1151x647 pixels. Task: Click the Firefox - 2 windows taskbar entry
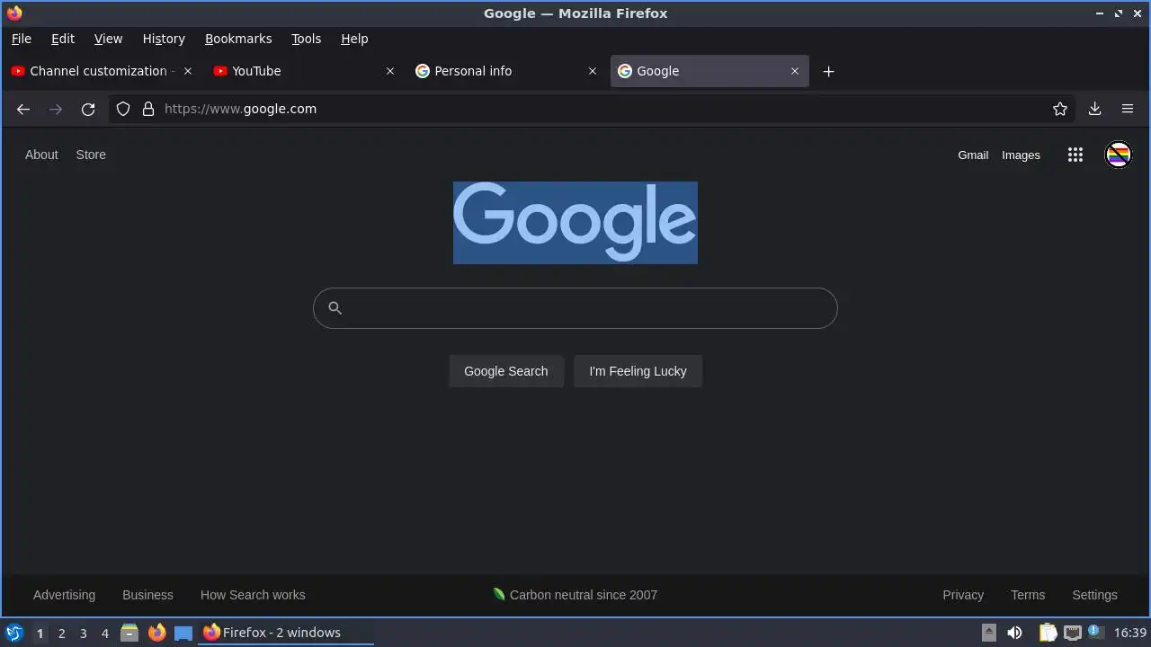tap(286, 633)
